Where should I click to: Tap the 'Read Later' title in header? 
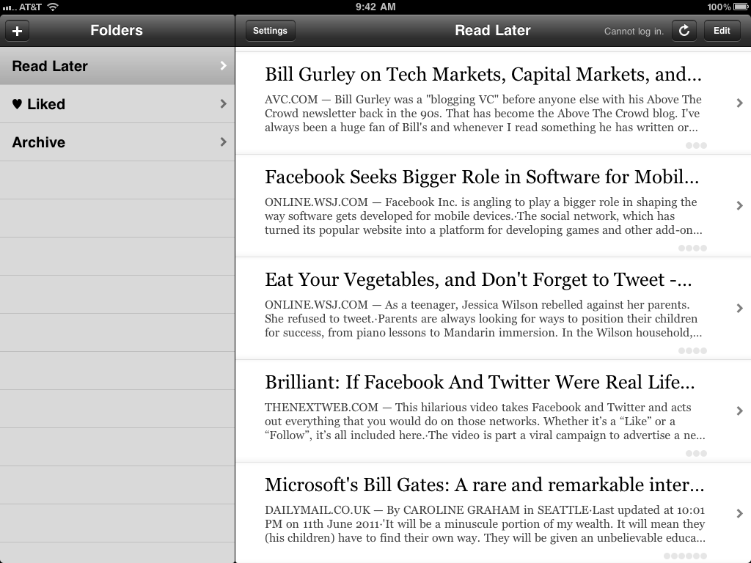click(x=493, y=30)
